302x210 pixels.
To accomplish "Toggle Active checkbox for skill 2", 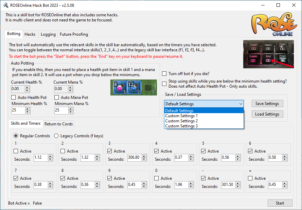I will tap(63, 151).
